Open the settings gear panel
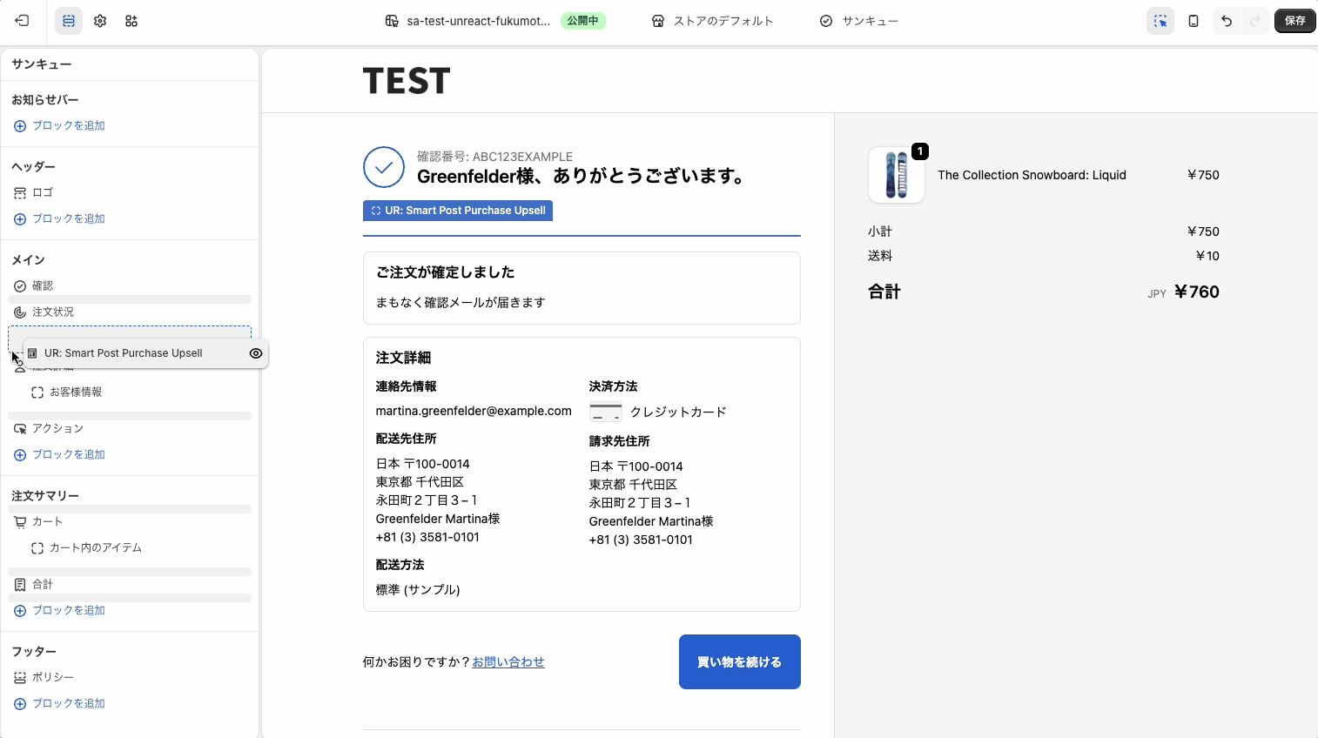The width and height of the screenshot is (1318, 738). pyautogui.click(x=100, y=21)
